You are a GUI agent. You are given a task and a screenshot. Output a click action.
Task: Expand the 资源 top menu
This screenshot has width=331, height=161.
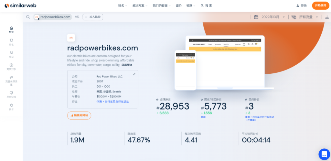pos(191,6)
